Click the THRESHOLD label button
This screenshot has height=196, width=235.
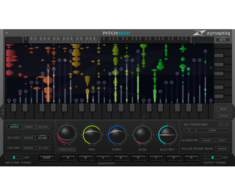[x=67, y=149]
